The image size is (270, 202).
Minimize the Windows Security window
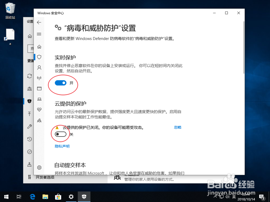tap(214, 13)
